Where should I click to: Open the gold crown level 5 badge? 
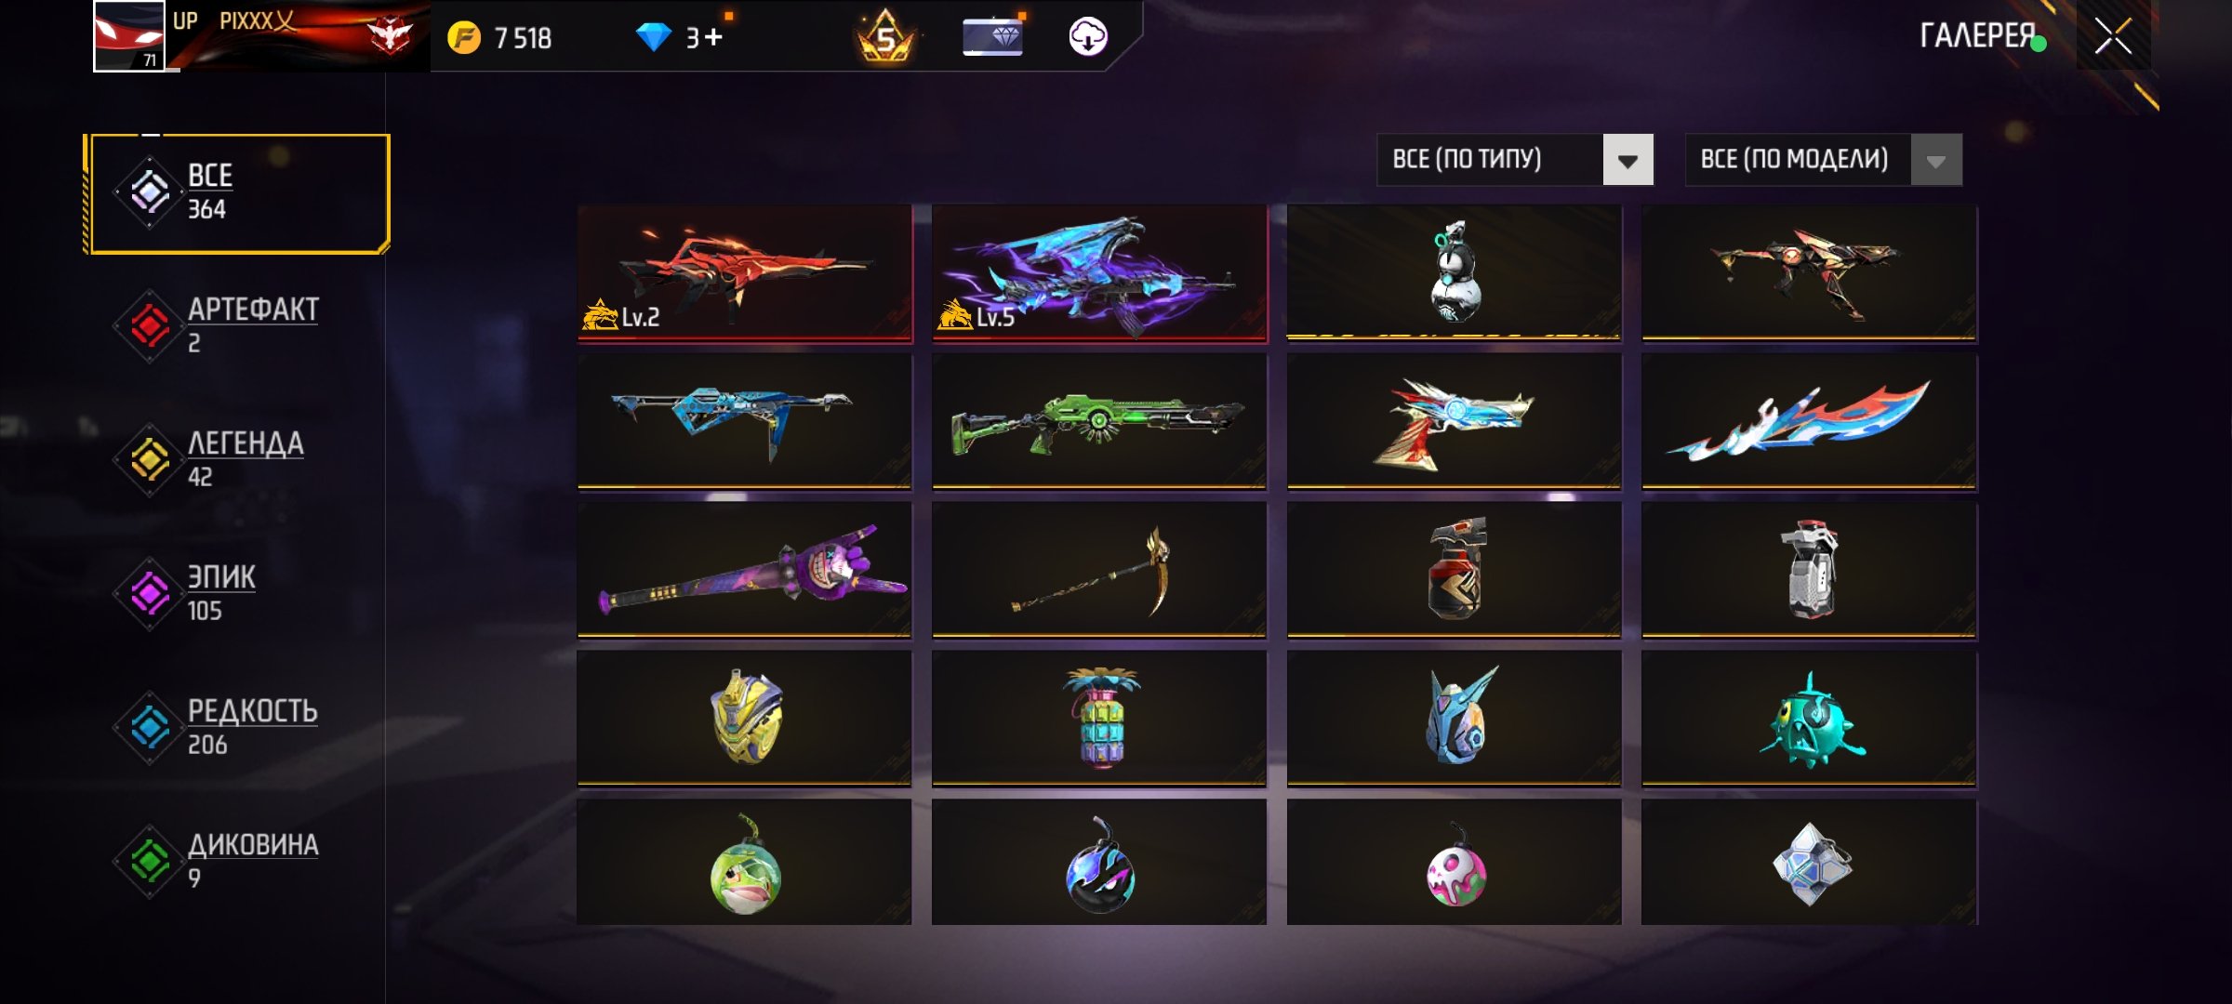[x=884, y=36]
